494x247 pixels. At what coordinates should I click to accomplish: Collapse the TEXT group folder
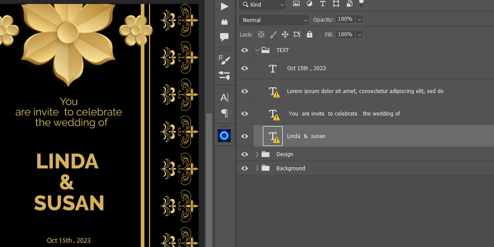tap(257, 50)
